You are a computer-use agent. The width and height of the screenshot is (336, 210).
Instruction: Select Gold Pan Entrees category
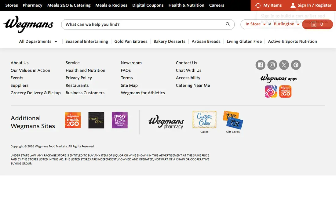[131, 41]
